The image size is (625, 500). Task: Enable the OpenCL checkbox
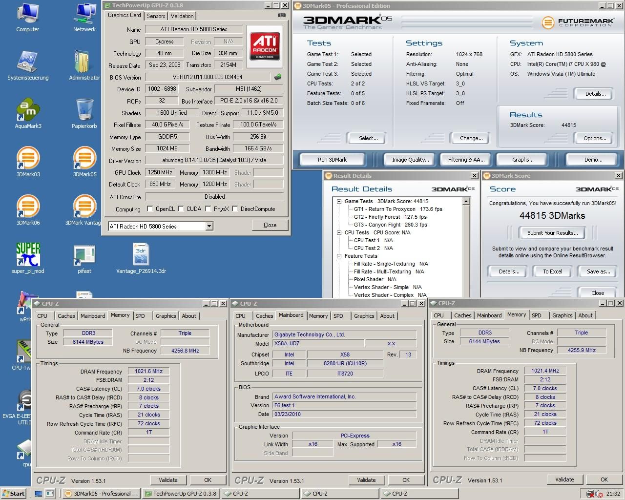pyautogui.click(x=150, y=209)
